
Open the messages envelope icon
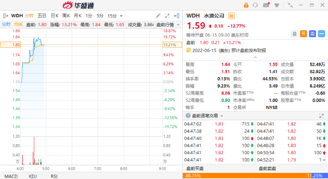click(266, 5)
